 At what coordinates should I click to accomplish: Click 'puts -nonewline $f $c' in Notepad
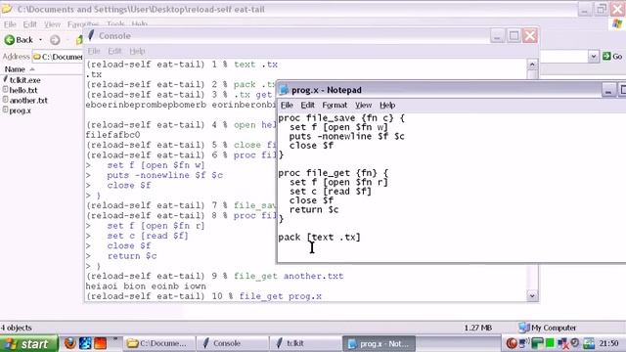click(x=346, y=137)
